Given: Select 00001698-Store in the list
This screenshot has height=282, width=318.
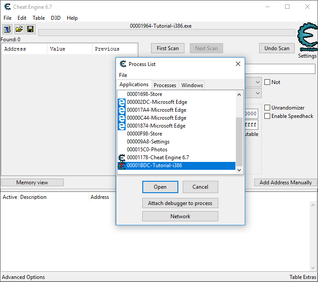Looking at the screenshot, I should click(x=177, y=94).
